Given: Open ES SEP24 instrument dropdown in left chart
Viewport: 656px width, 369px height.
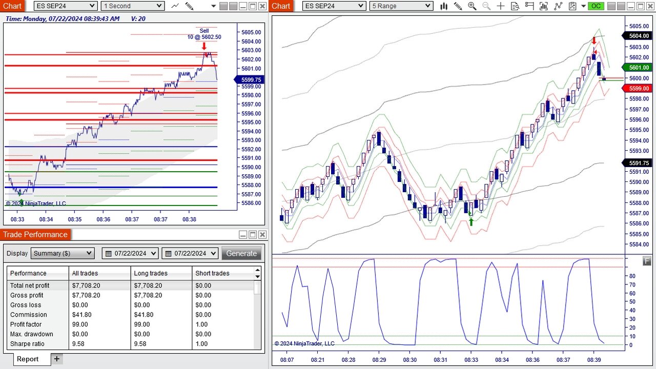Looking at the screenshot, I should point(66,6).
